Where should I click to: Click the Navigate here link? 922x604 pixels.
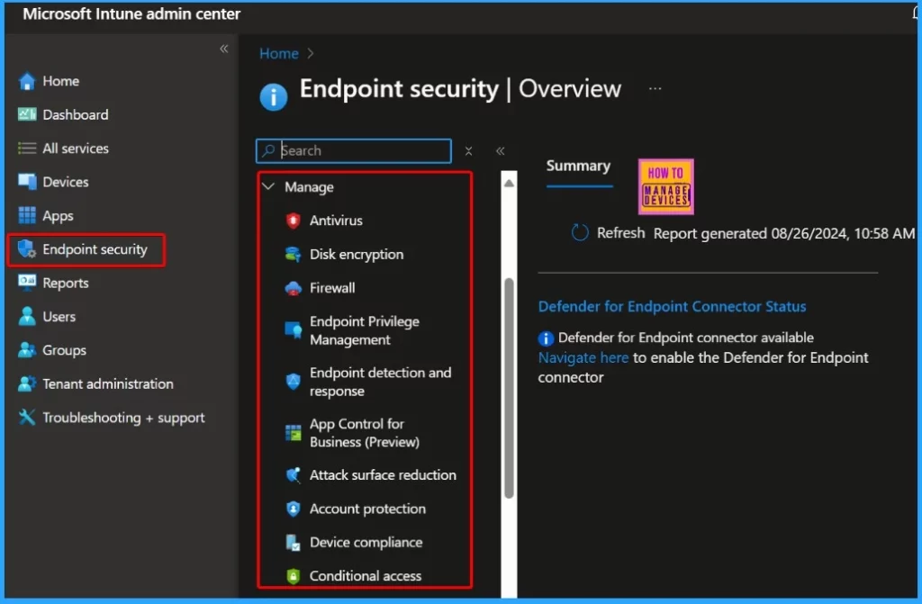click(583, 357)
